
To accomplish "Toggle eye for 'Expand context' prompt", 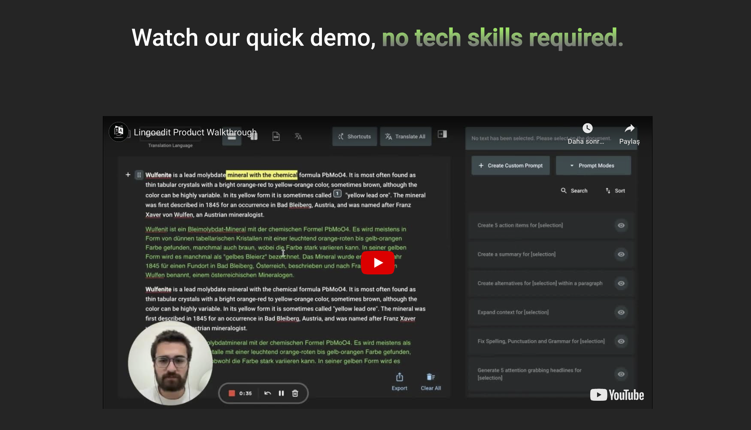I will pyautogui.click(x=621, y=312).
